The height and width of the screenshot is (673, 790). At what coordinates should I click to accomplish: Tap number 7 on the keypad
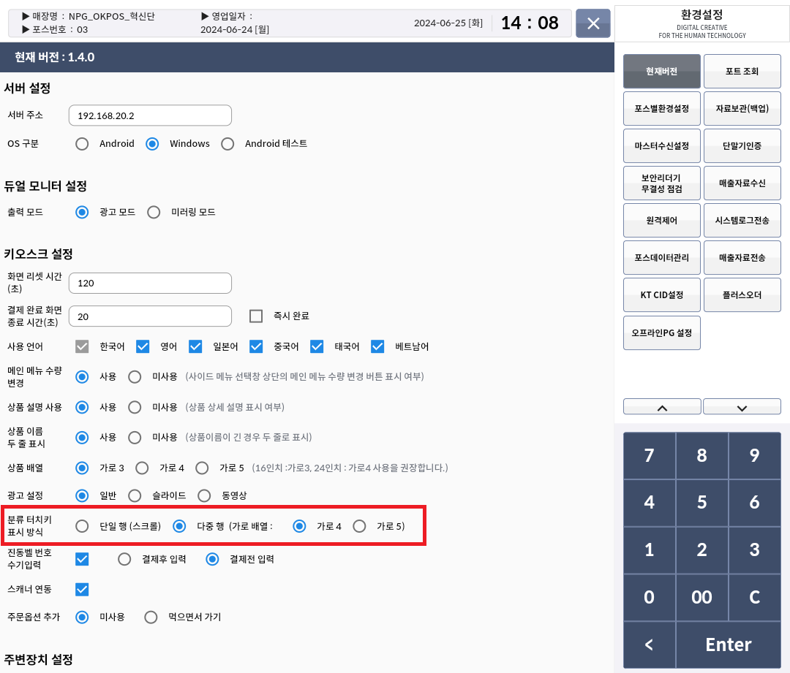pos(649,456)
